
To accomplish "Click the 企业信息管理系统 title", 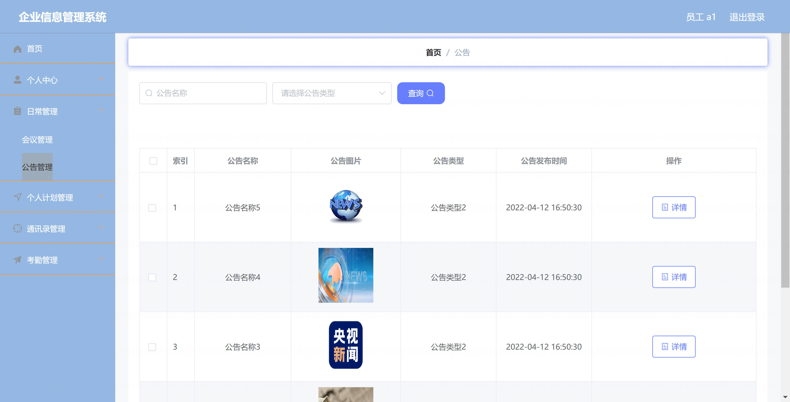I will coord(63,17).
